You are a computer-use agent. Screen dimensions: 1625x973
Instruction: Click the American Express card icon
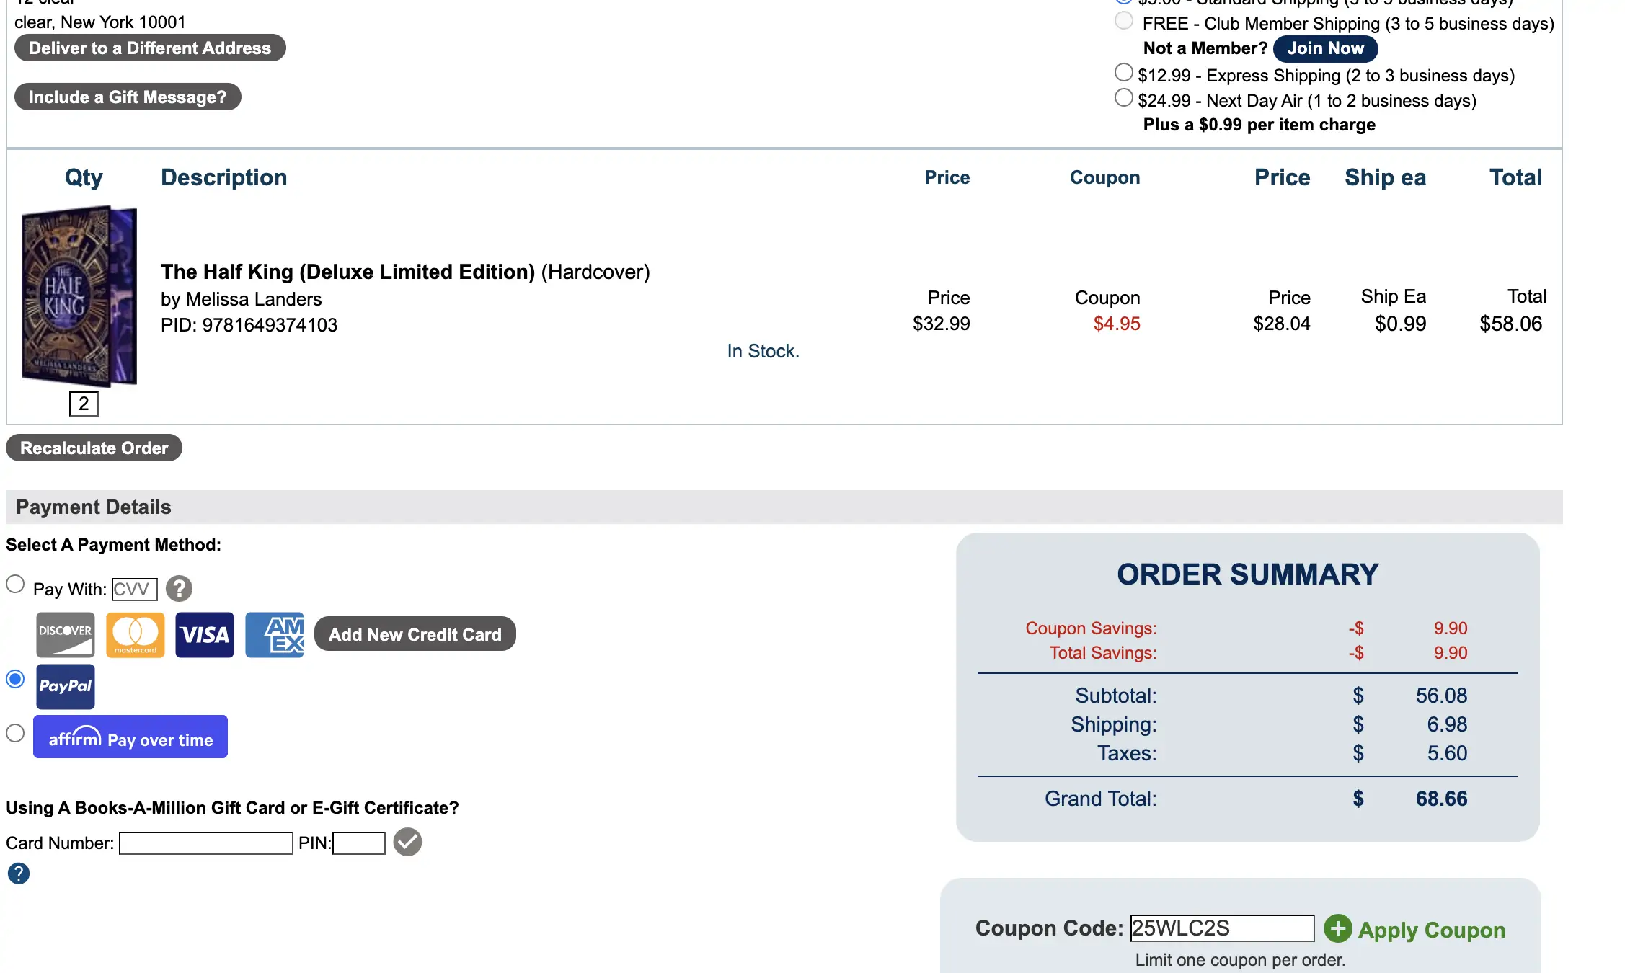[x=275, y=634]
